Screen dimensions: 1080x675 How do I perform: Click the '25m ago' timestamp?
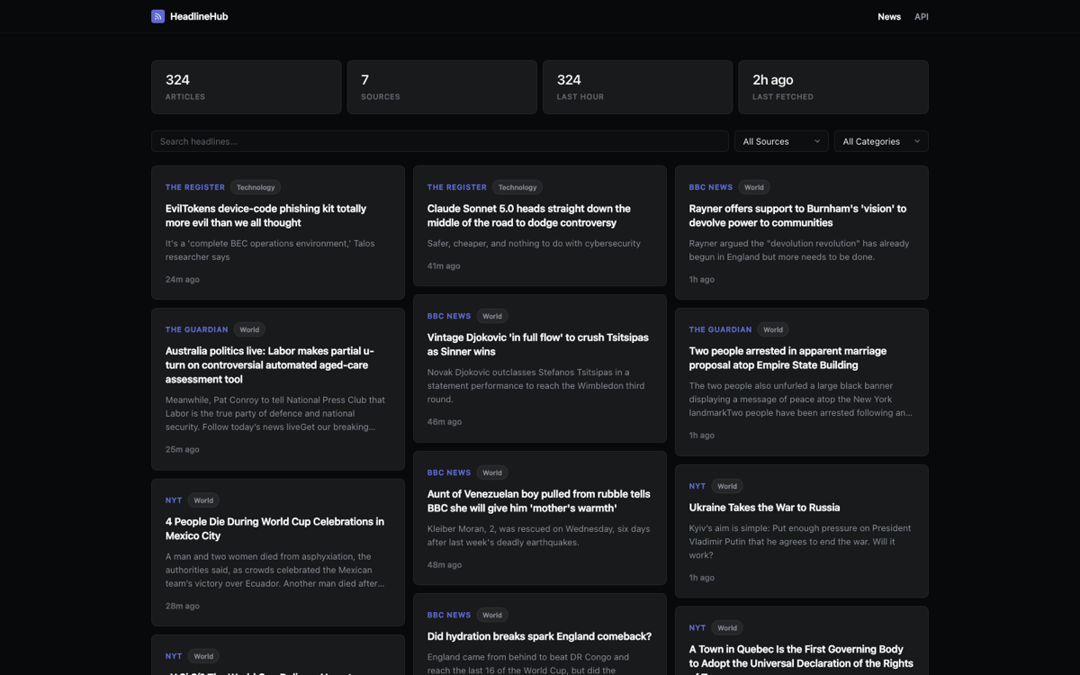(183, 449)
